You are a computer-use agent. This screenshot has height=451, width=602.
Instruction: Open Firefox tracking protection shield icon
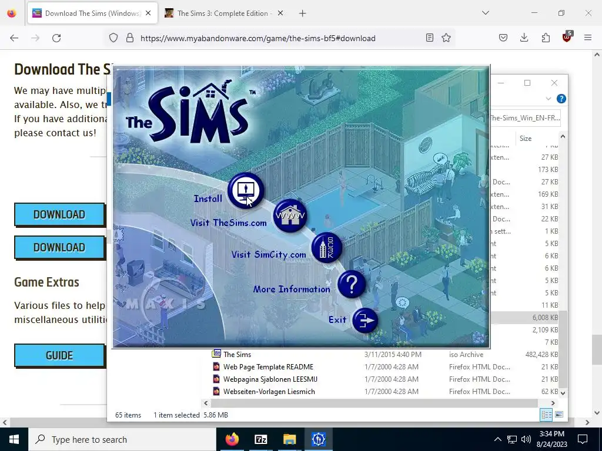(x=113, y=38)
